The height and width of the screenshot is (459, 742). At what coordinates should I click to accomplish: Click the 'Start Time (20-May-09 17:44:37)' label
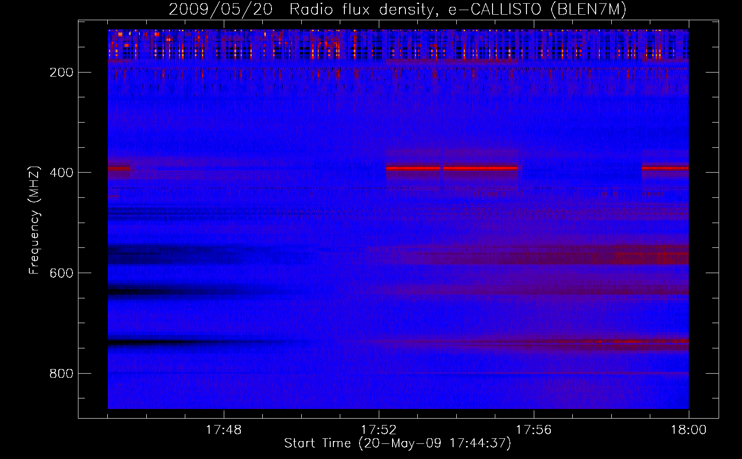click(x=398, y=443)
